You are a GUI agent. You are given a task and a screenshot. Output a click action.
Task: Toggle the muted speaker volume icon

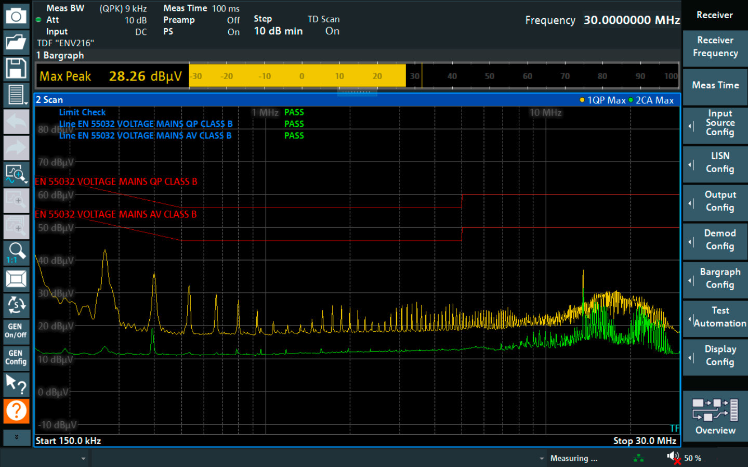point(674,458)
